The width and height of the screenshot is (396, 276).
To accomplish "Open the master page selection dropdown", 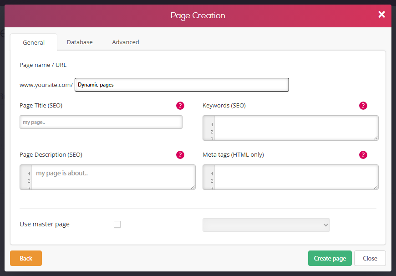I will pos(266,225).
